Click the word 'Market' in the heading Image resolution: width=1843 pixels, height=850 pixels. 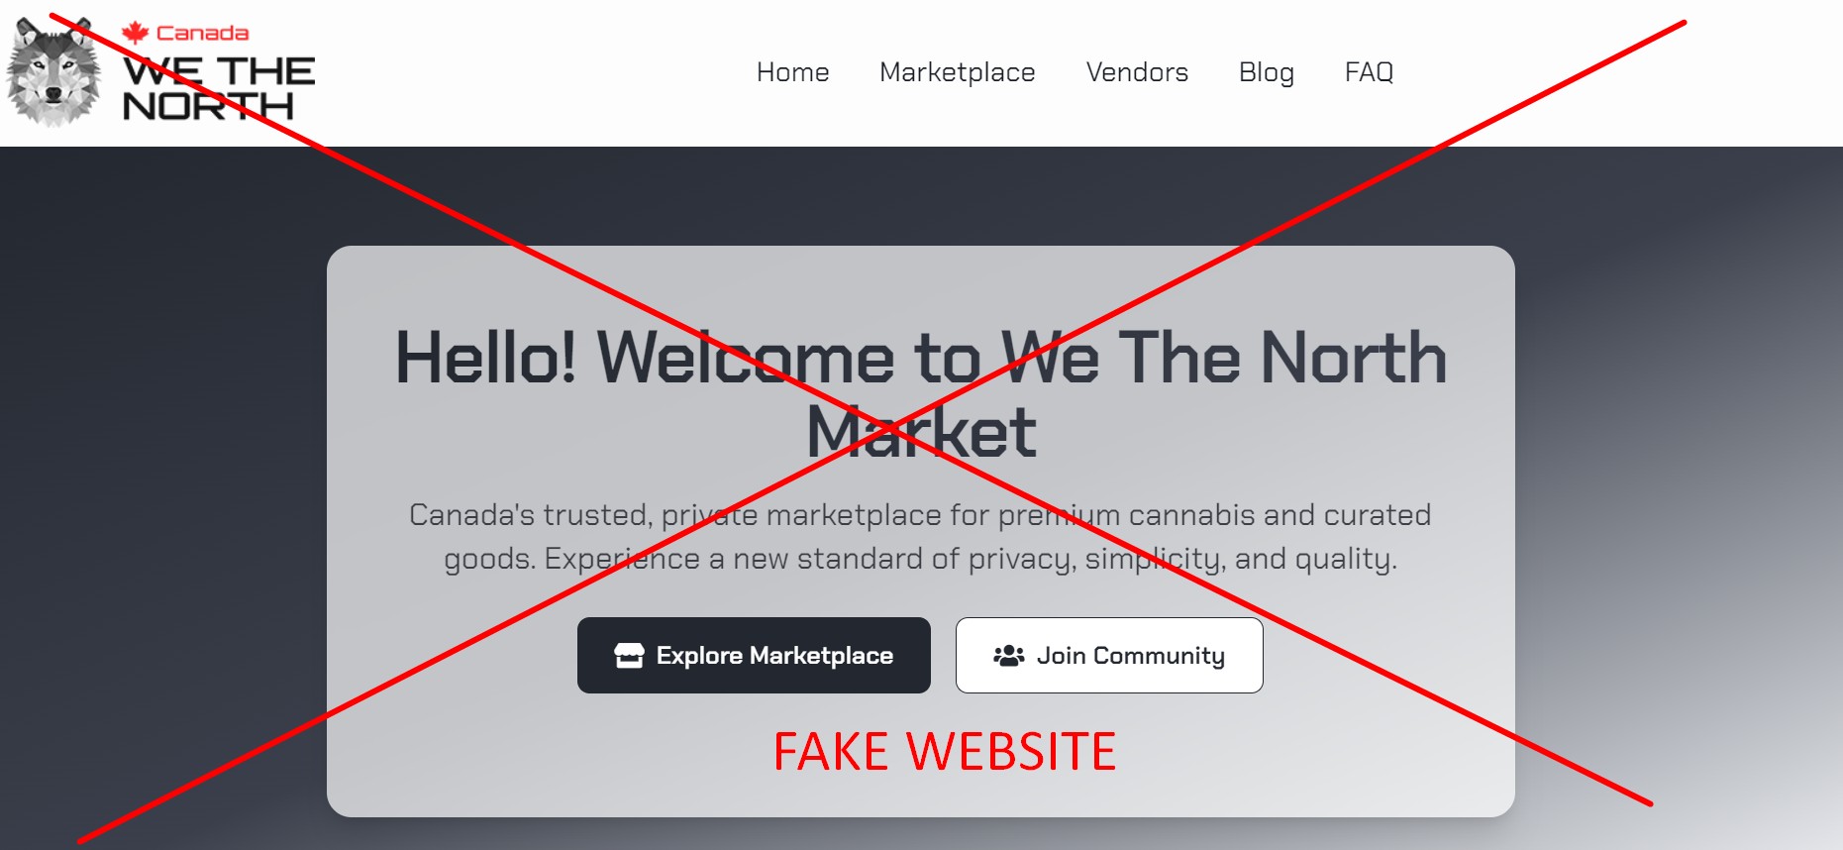tap(921, 432)
